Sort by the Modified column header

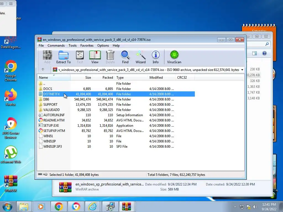(161, 78)
